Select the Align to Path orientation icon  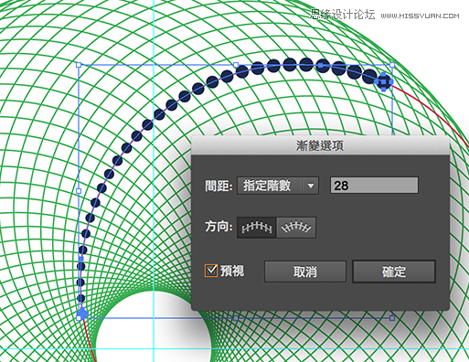click(x=296, y=228)
